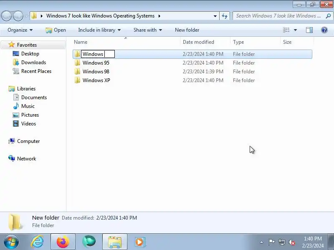Click the Windows Explorer taskbar button
Image resolution: width=334 pixels, height=250 pixels.
point(114,242)
